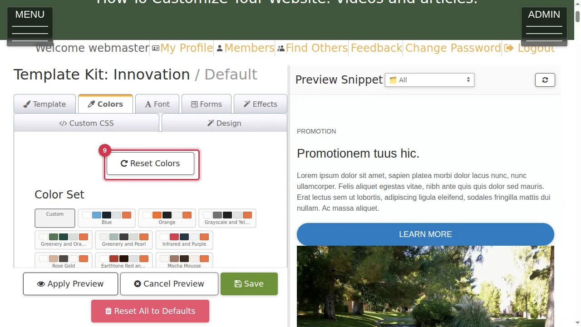Choose the Rose Gold color set
The image size is (581, 327).
click(x=64, y=260)
